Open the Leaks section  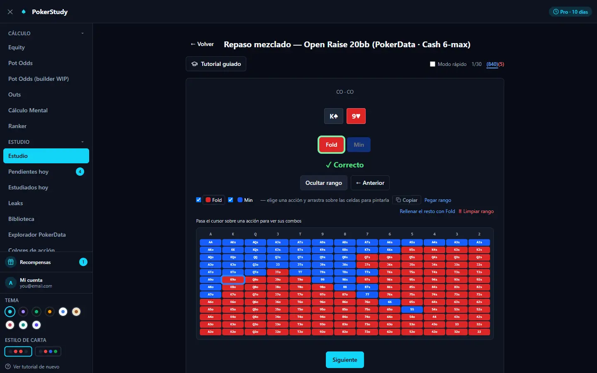[x=46, y=203]
